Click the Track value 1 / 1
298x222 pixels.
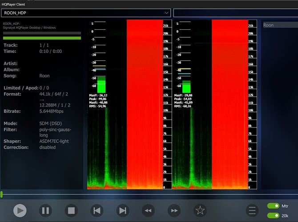(x=44, y=45)
